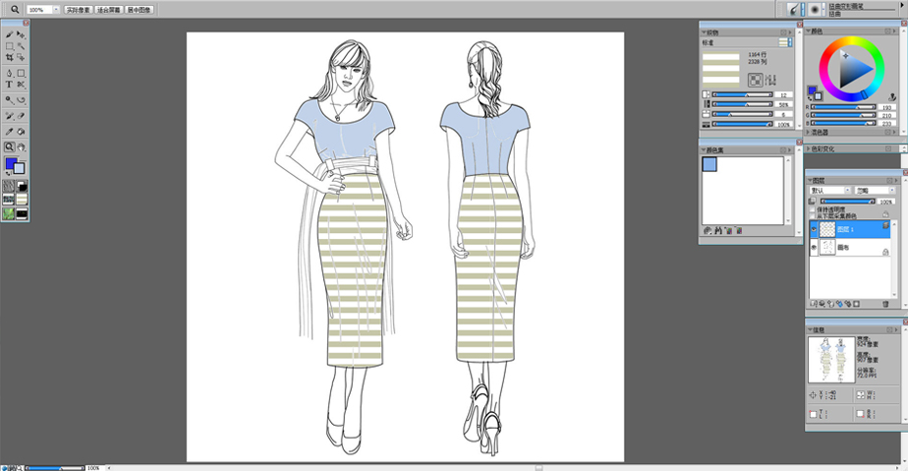Adjust the weave slider showing 50%
Image resolution: width=908 pixels, height=471 pixels.
coord(742,104)
